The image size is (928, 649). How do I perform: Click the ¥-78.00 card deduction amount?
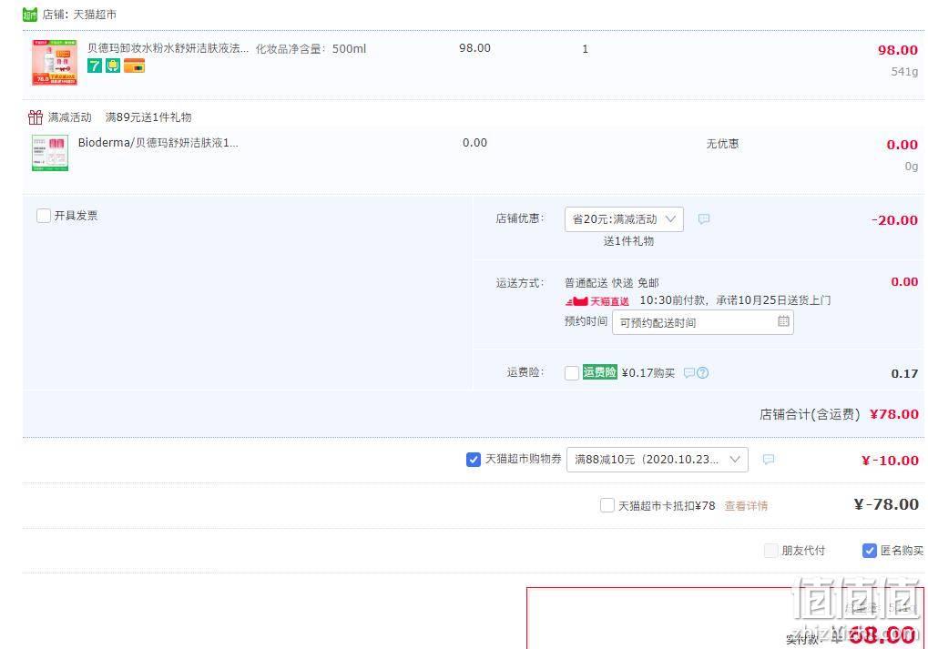tap(886, 504)
